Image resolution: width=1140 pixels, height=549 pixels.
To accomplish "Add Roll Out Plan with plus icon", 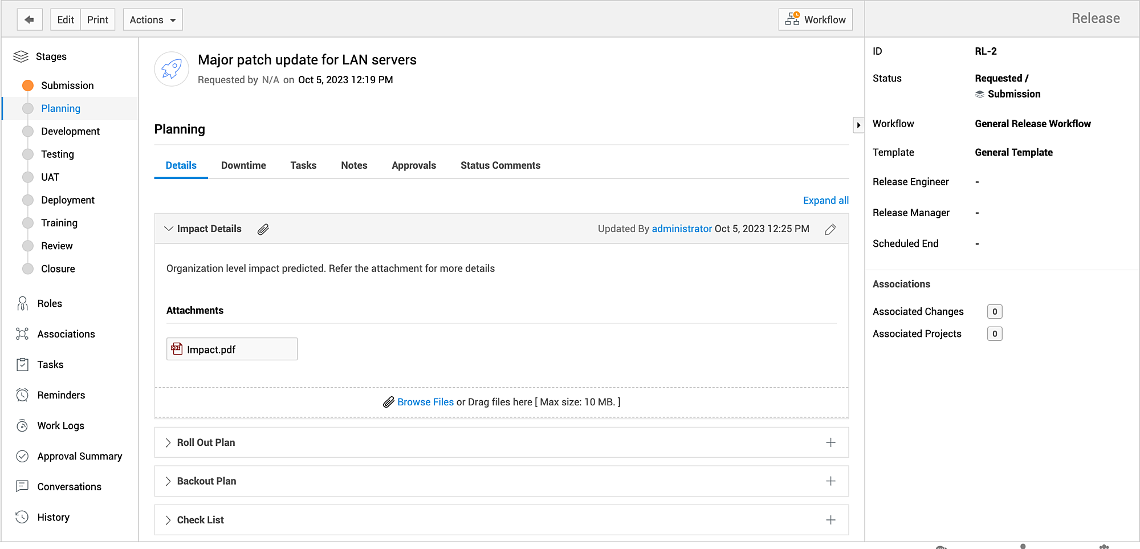I will (830, 442).
